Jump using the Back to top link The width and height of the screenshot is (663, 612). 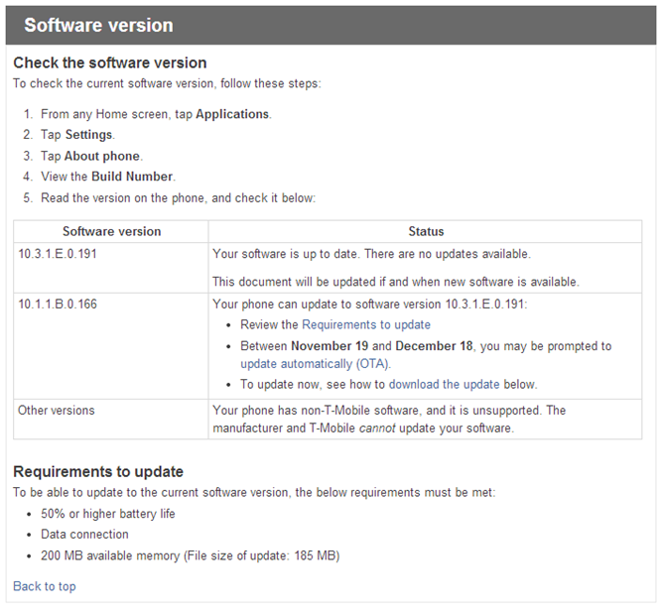click(x=44, y=586)
